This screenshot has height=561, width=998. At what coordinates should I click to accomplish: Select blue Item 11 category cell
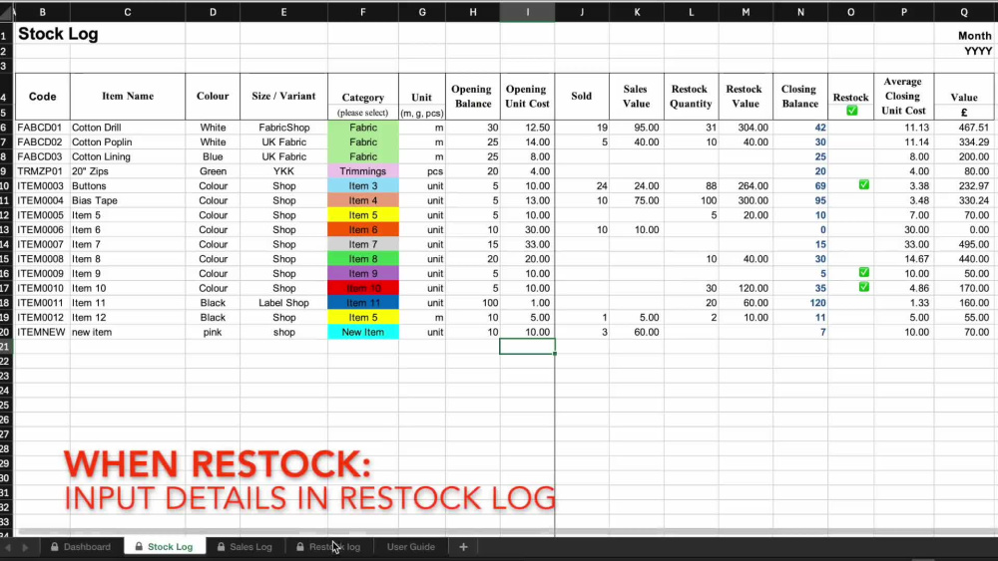(x=363, y=302)
